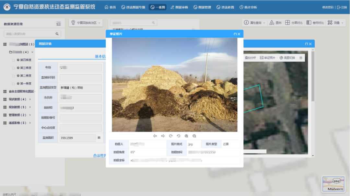Image resolution: width=350 pixels, height=196 pixels.
Task: Go to 统计分析 in the top navigation
Action: [248, 7]
